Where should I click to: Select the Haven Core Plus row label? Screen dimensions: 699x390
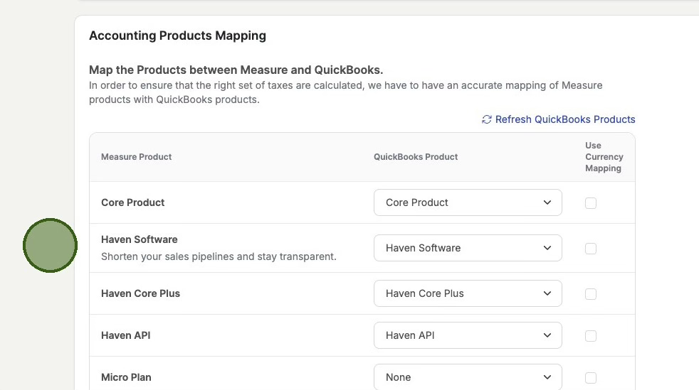coord(140,293)
